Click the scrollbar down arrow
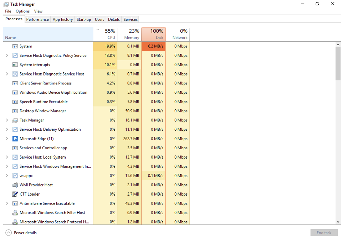 (x=338, y=222)
